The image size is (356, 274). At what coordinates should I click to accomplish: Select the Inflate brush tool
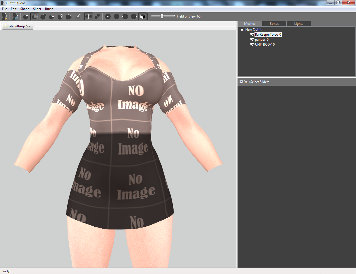click(x=43, y=16)
